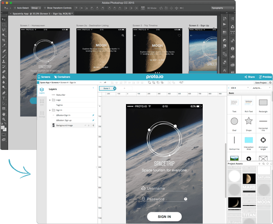Click Photoshop foreground color swatch
Viewport: 273px width, 224px height.
(3, 128)
